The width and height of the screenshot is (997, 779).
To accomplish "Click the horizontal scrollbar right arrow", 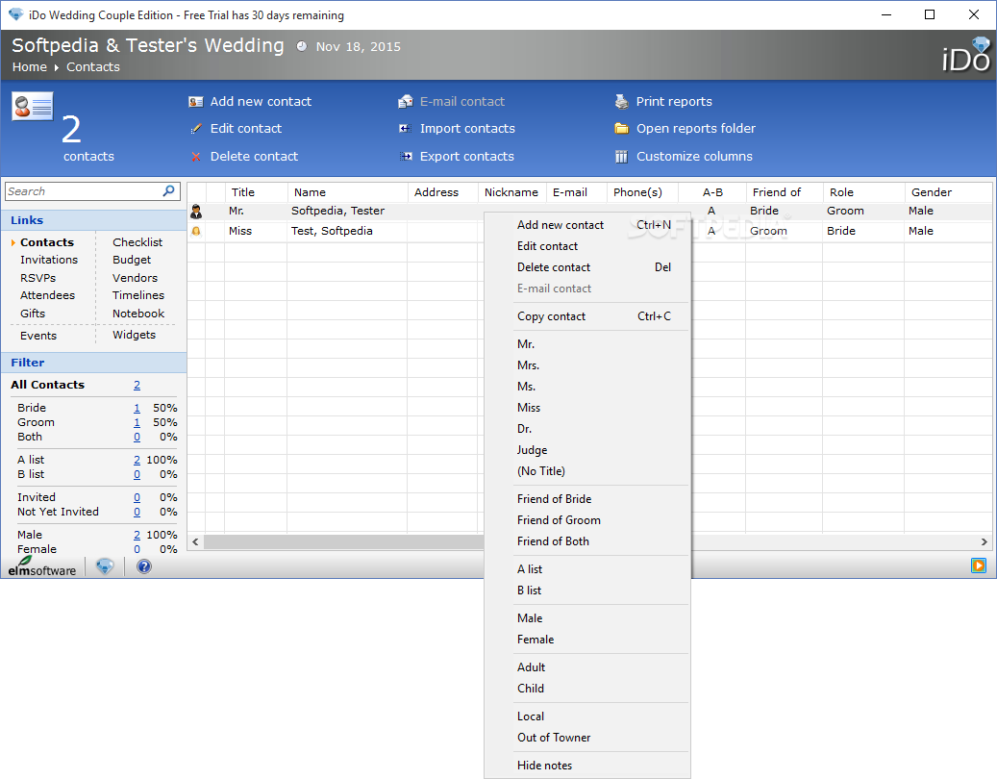I will click(x=984, y=541).
